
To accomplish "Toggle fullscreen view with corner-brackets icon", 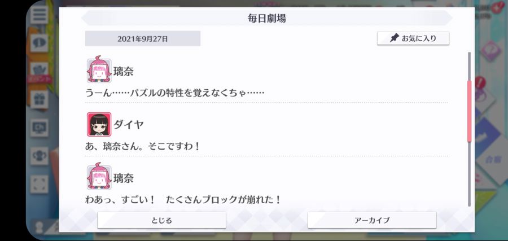I will coord(39,184).
